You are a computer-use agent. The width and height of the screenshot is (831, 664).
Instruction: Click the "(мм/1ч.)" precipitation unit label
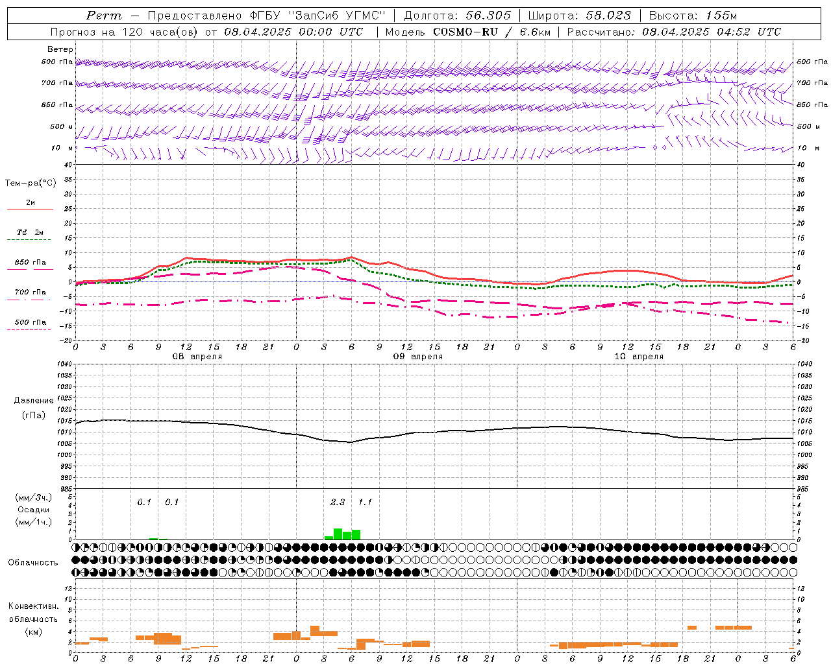point(34,522)
